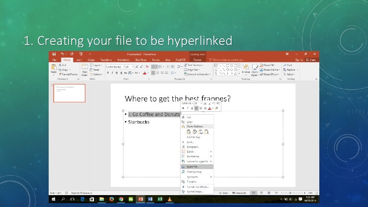The height and width of the screenshot is (207, 368).
Task: Expand the Select dropdown in Editing
Action: (289, 74)
